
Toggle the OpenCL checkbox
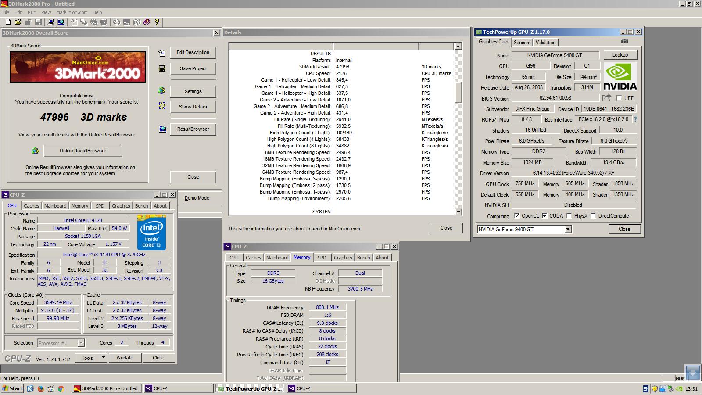coord(516,215)
